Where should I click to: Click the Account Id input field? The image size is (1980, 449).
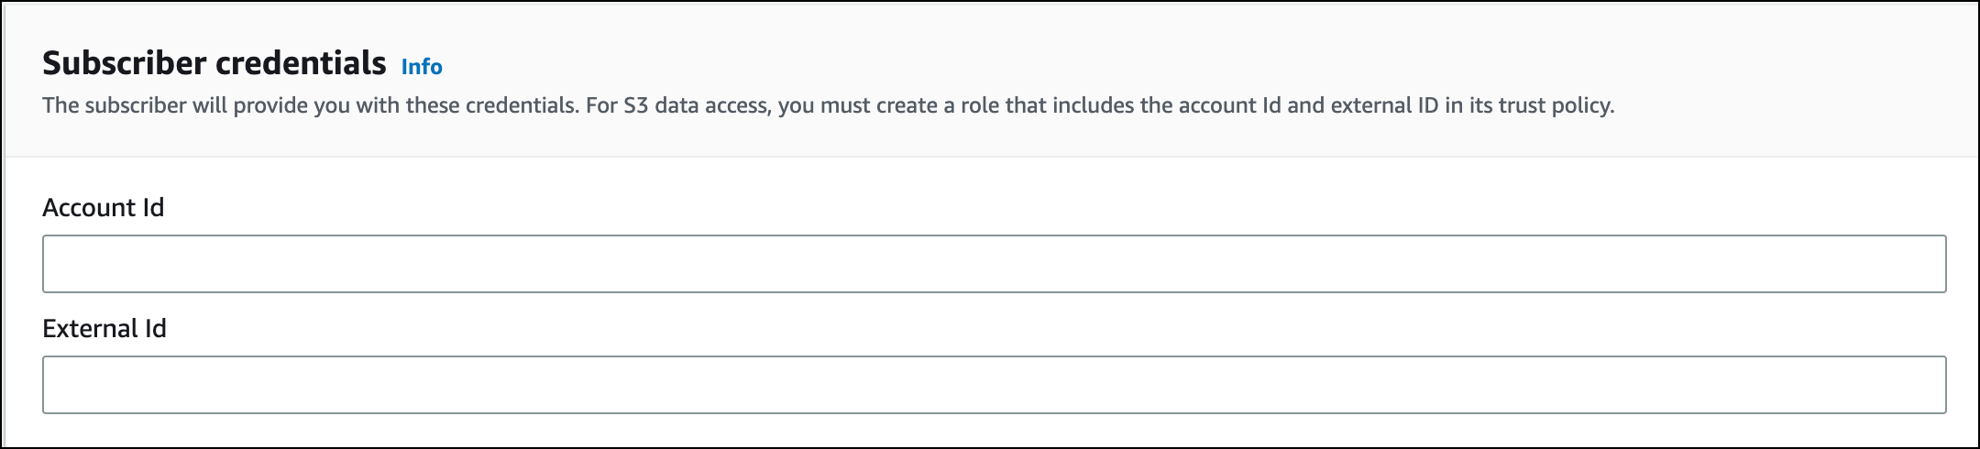(994, 264)
